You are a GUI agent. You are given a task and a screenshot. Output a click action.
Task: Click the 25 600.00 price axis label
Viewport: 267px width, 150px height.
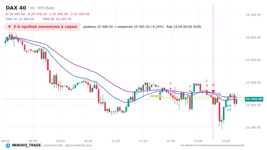pos(253,82)
